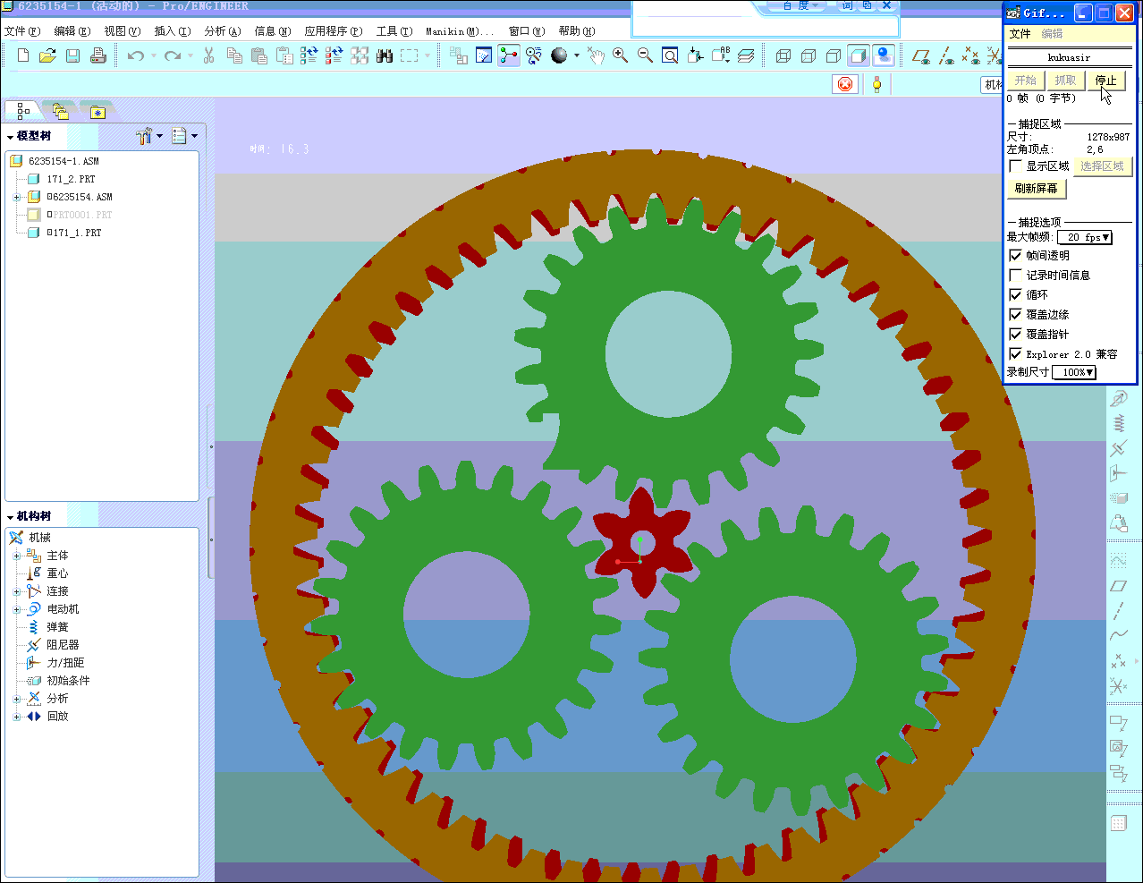This screenshot has width=1143, height=883.
Task: Disable 帧间透明 option
Action: click(x=1015, y=256)
